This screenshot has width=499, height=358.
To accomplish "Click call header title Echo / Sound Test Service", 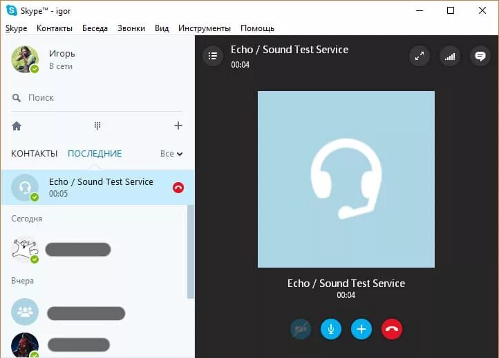I will (x=290, y=50).
